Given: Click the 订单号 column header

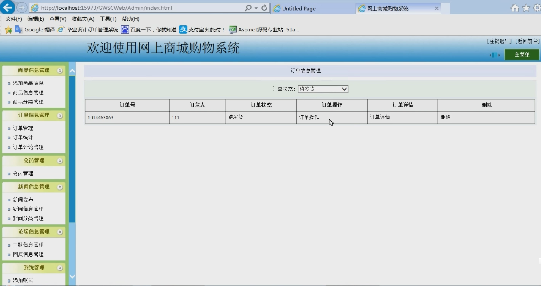Looking at the screenshot, I should point(127,105).
